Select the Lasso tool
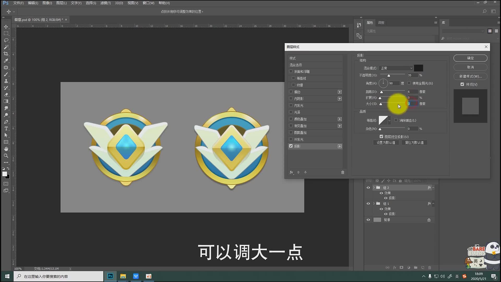Viewport: 501px width, 282px height. pos(6,40)
